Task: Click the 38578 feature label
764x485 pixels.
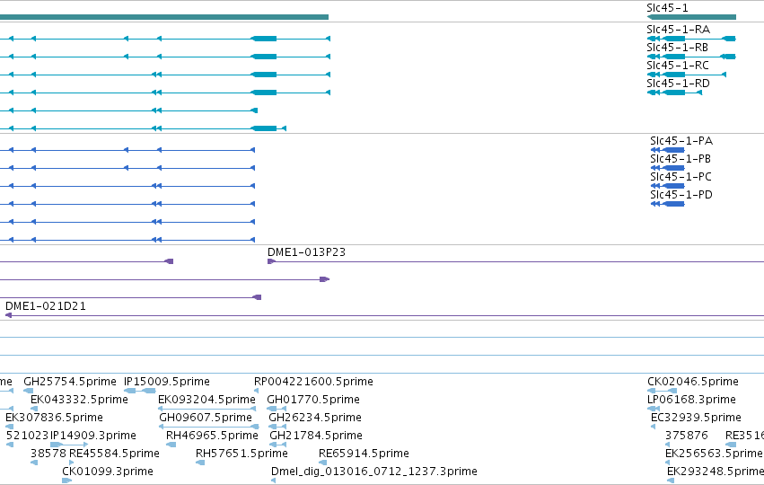Action: click(48, 454)
